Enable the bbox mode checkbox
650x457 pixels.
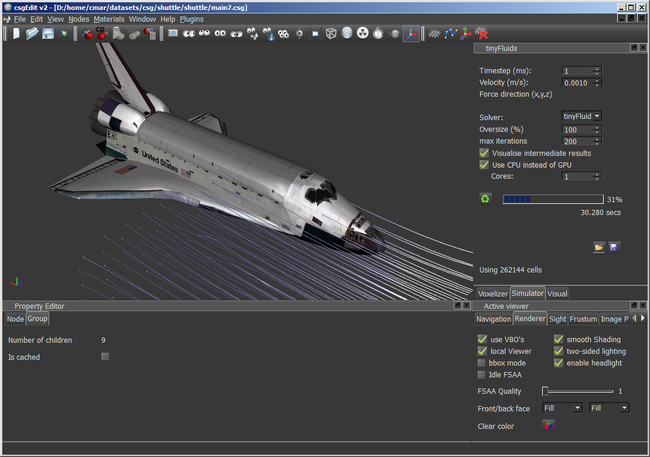pos(482,363)
